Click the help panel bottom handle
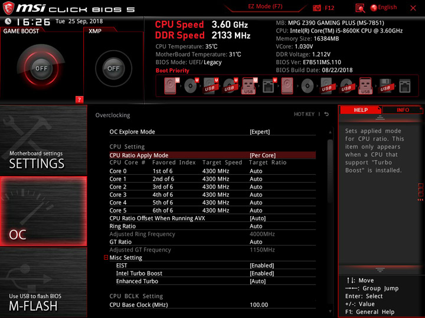Image resolution: width=425 pixels, height=318 pixels. (x=380, y=270)
